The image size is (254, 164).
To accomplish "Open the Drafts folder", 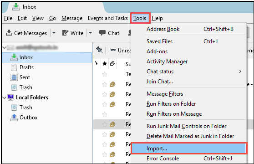I will tap(26, 67).
